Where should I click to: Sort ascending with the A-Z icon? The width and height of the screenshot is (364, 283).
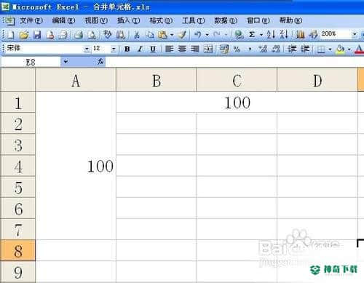271,35
